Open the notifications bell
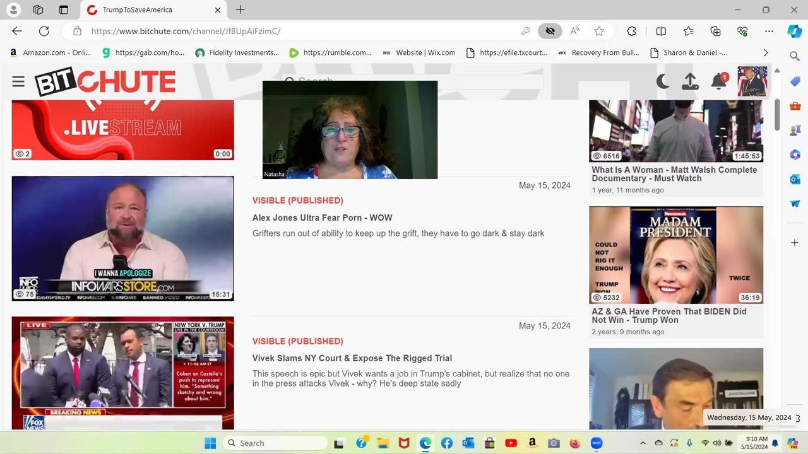This screenshot has width=808, height=454. tap(719, 81)
